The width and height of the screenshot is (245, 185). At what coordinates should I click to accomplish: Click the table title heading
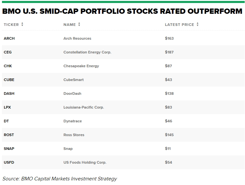tap(122, 11)
